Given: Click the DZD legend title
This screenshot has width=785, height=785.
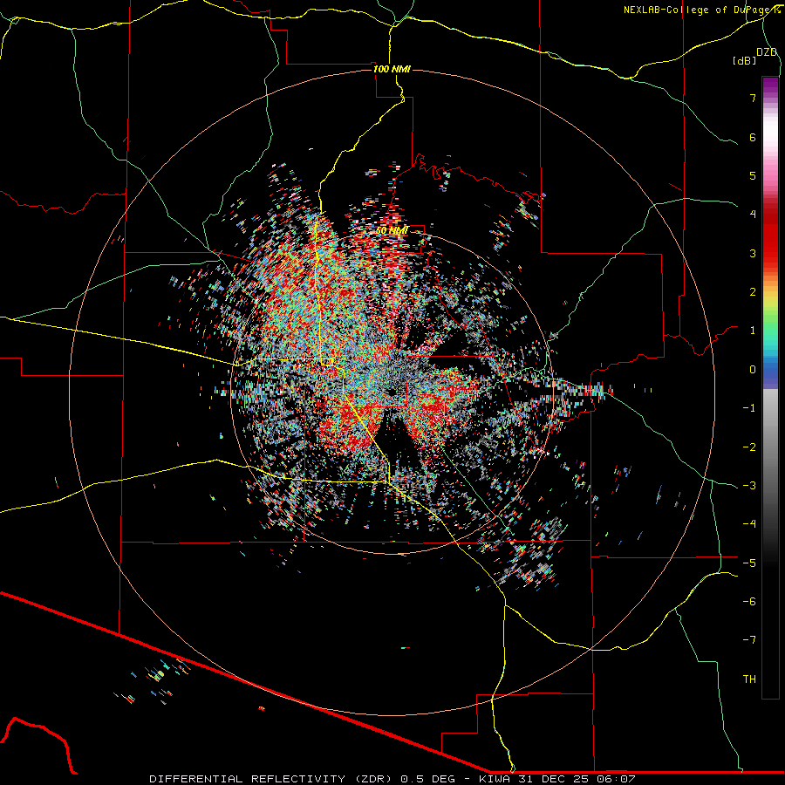Looking at the screenshot, I should point(767,52).
